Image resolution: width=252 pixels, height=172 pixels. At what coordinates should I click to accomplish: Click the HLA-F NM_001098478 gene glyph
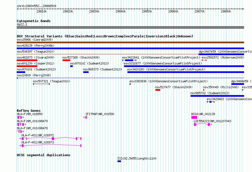pyautogui.click(x=20, y=132)
